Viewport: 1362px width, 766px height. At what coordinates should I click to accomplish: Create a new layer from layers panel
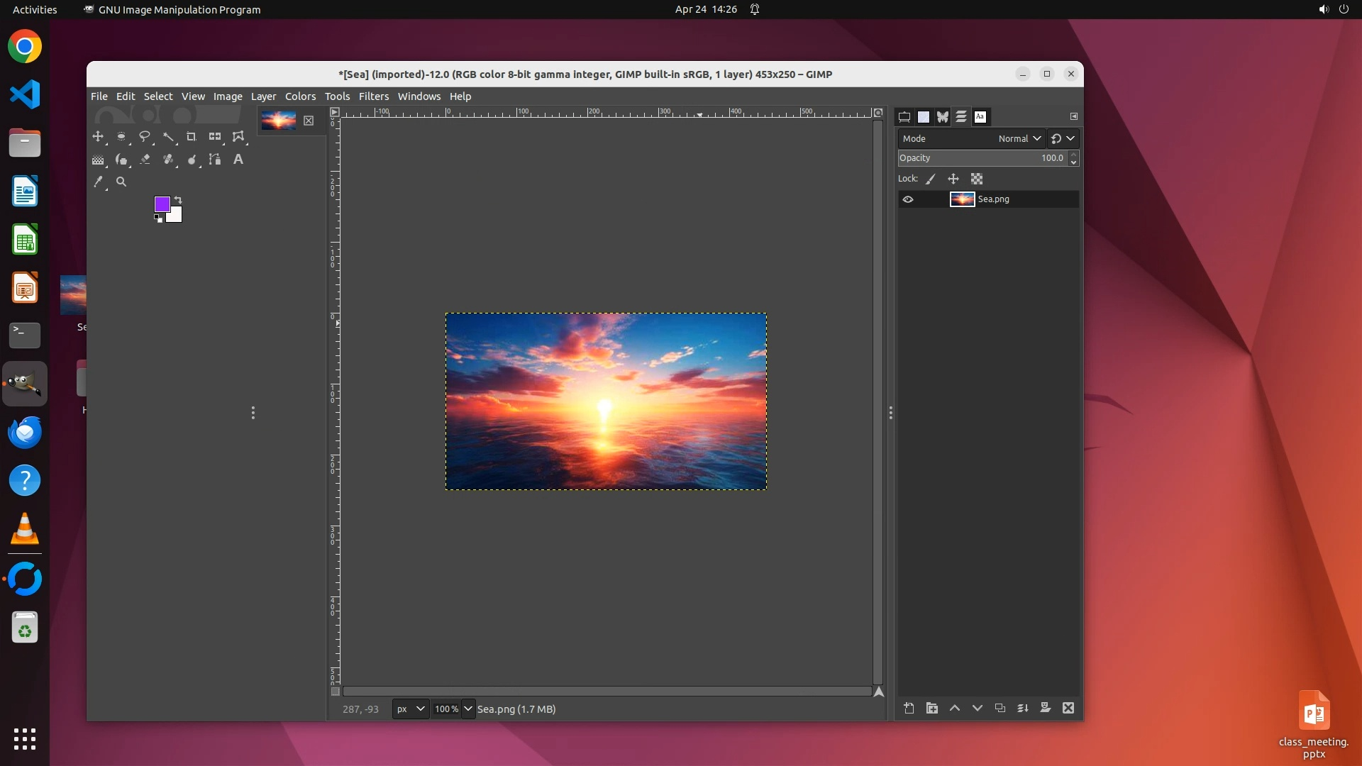click(x=909, y=708)
